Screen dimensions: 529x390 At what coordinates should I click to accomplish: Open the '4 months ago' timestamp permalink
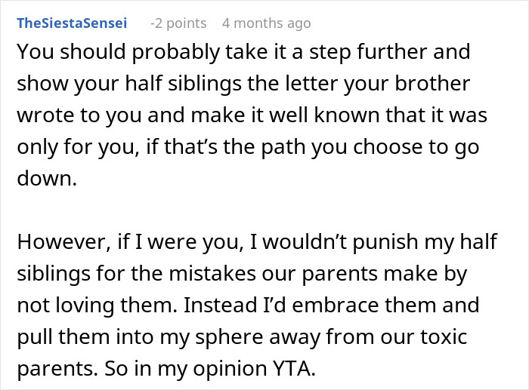tap(266, 23)
